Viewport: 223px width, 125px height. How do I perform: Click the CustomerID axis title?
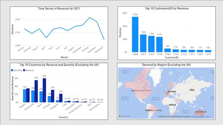click(171, 58)
